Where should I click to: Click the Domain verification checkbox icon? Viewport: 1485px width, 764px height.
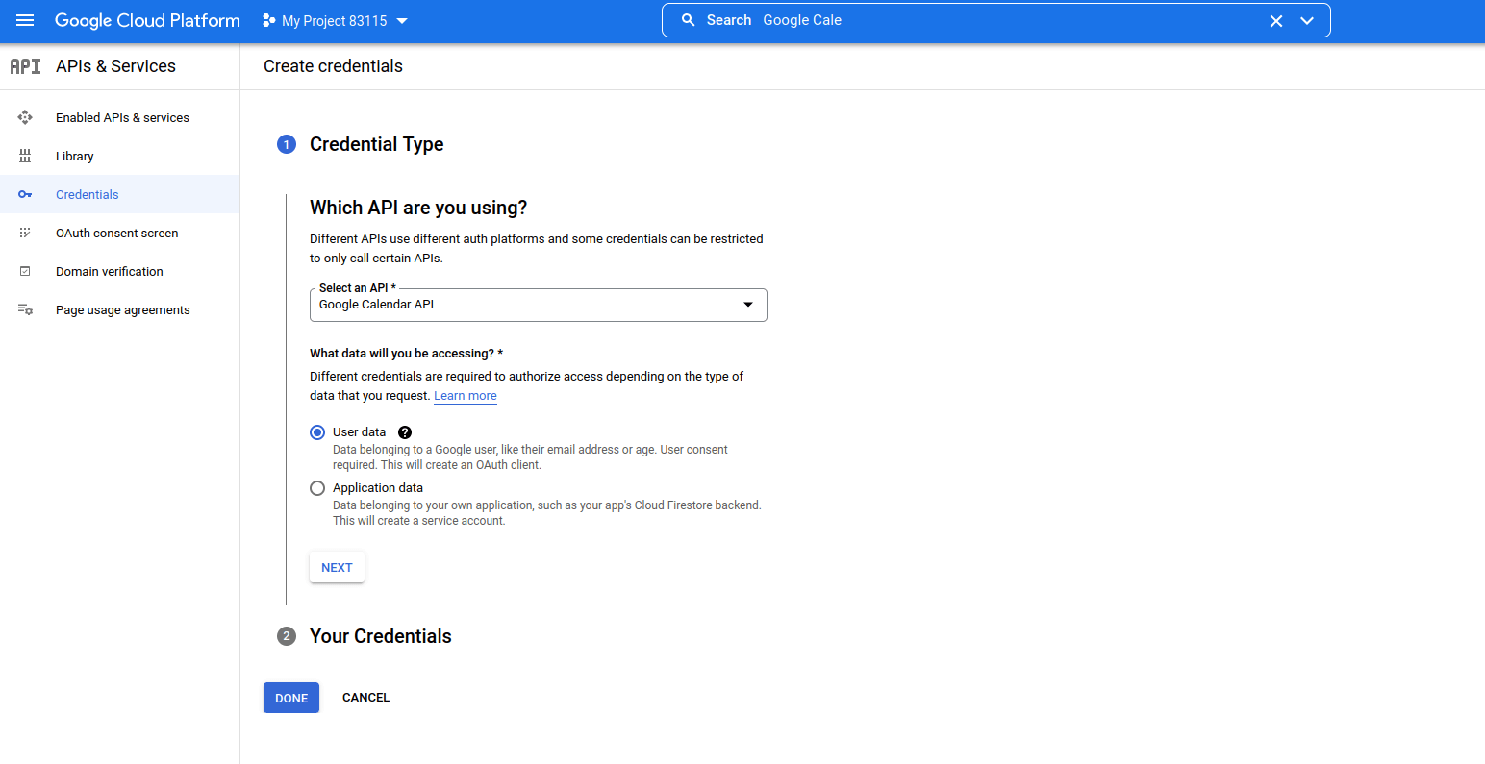(25, 271)
